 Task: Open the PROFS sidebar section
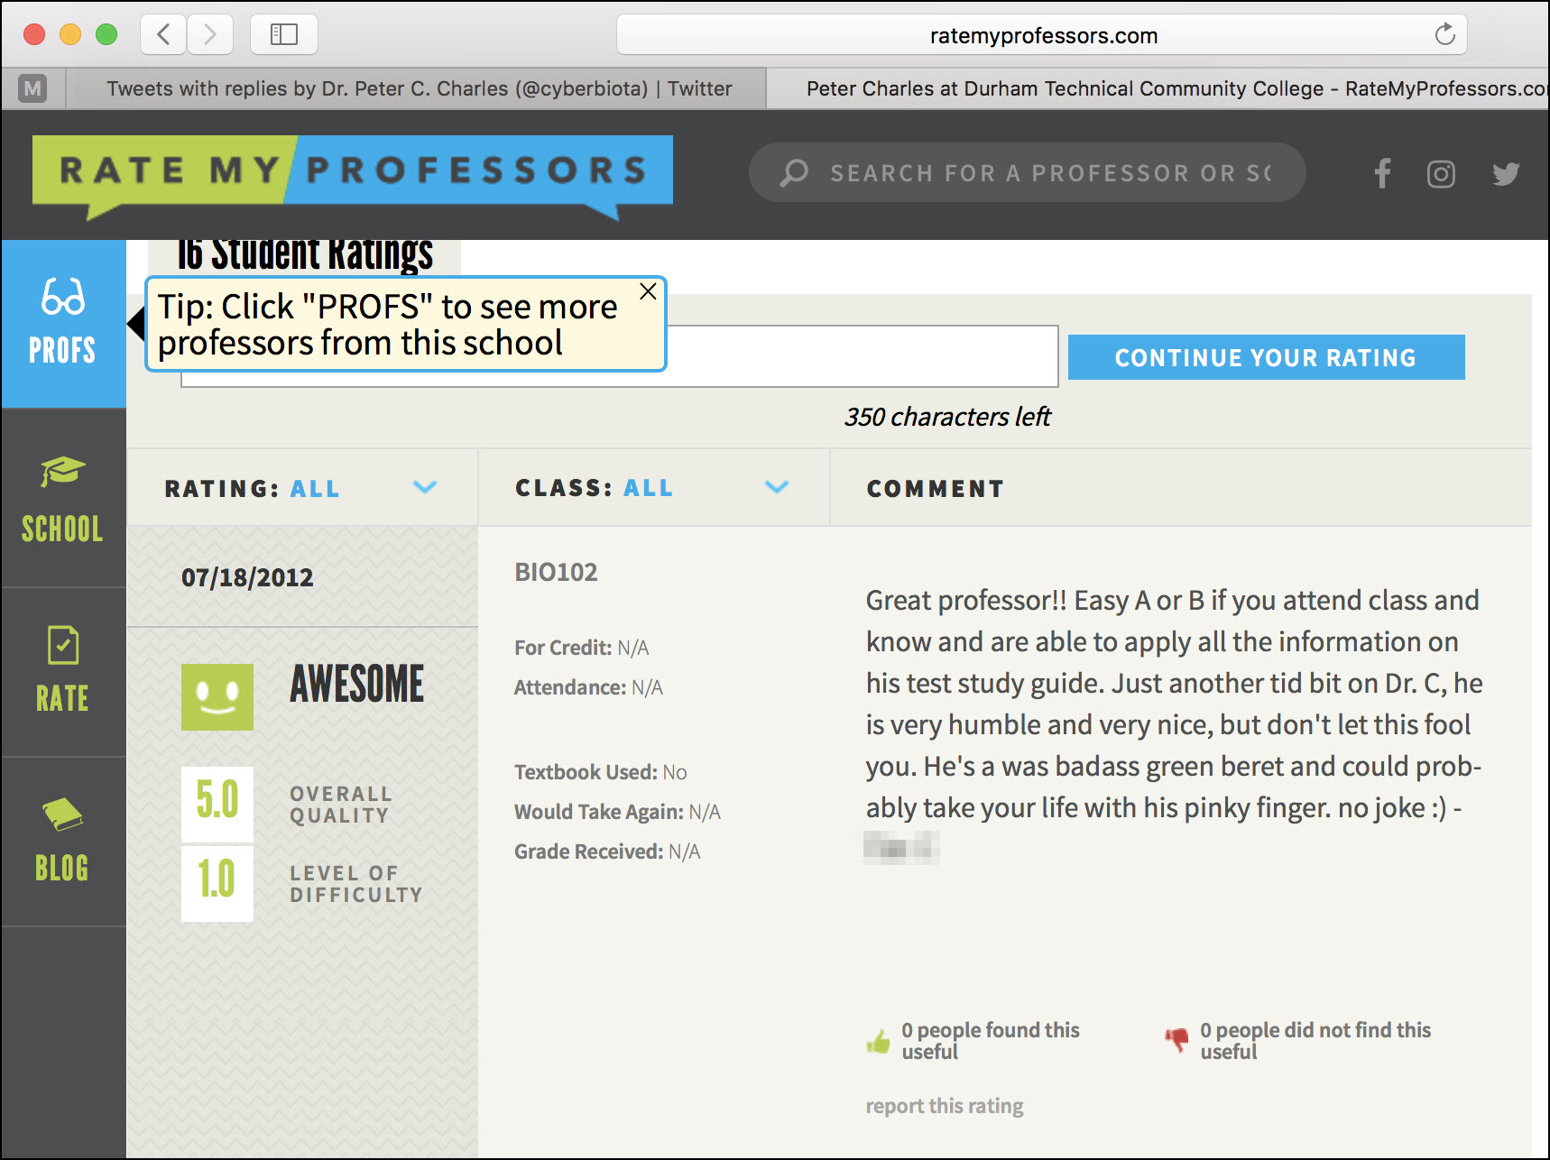(63, 323)
